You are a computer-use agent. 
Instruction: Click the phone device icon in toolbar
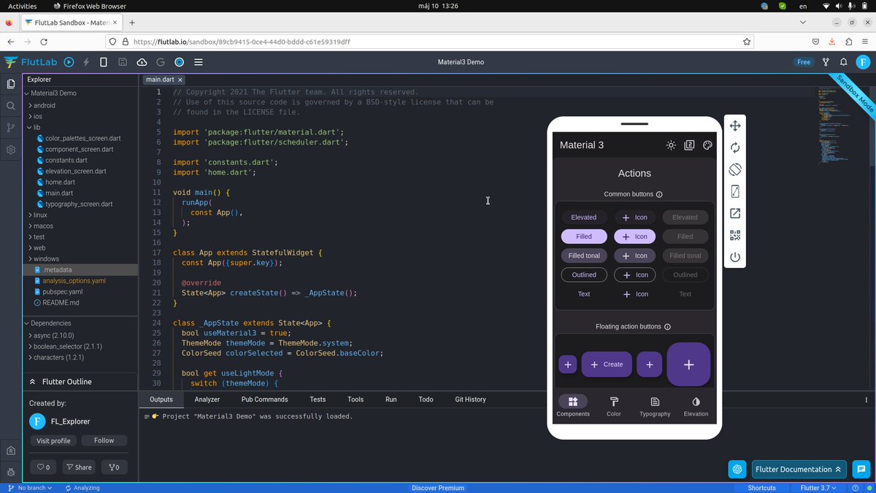click(x=104, y=62)
